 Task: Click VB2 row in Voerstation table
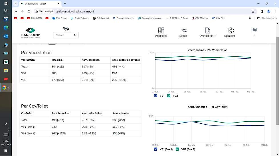[x=80, y=80]
